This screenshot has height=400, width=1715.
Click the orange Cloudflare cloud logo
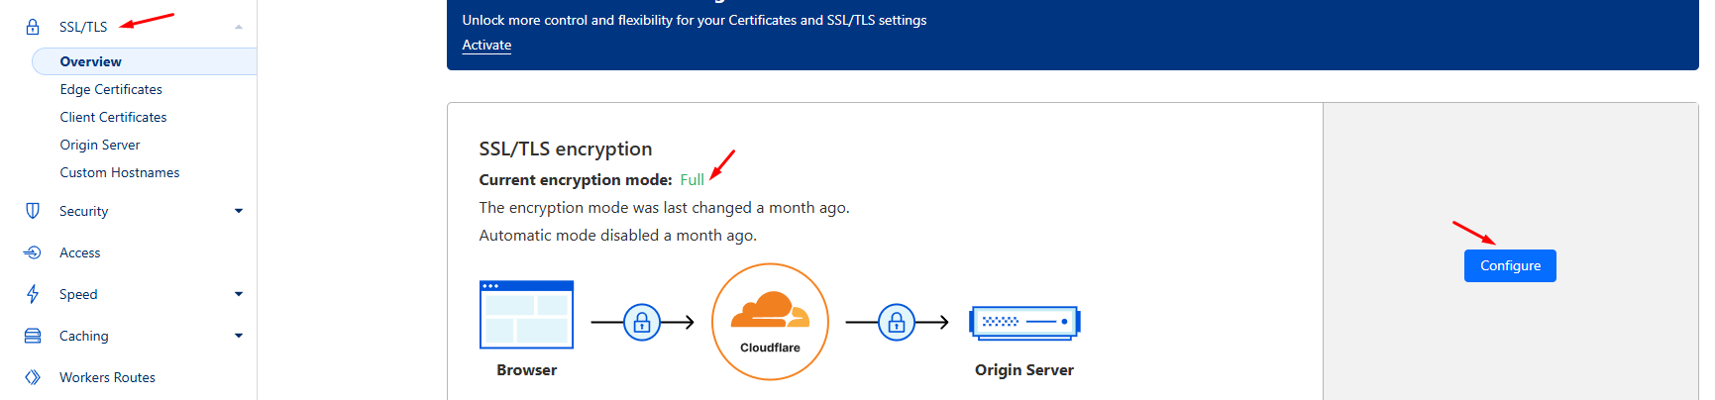pos(770,312)
